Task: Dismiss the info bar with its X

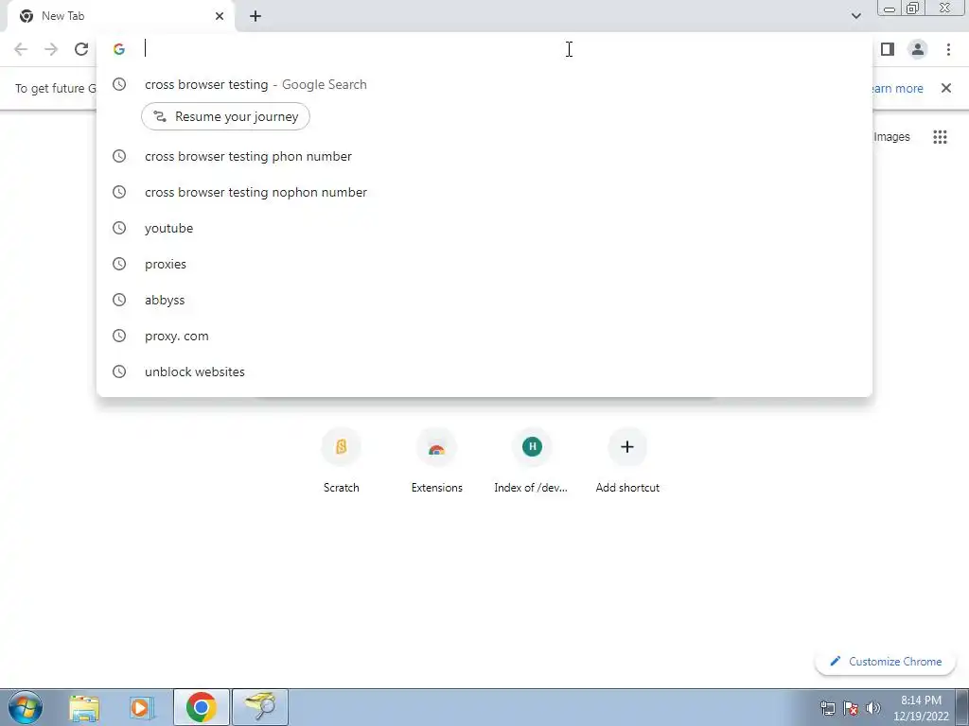Action: pyautogui.click(x=945, y=88)
